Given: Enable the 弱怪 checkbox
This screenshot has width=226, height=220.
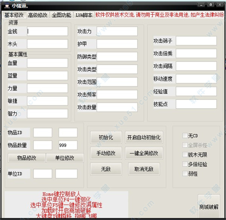Looking at the screenshot, I should [x=185, y=174].
